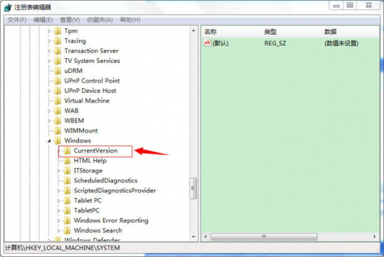
Task: Expand the WAB tree node
Action: point(49,111)
